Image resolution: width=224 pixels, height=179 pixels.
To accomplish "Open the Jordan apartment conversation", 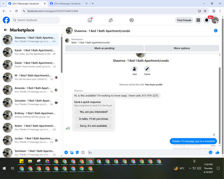I will coord(30,140).
